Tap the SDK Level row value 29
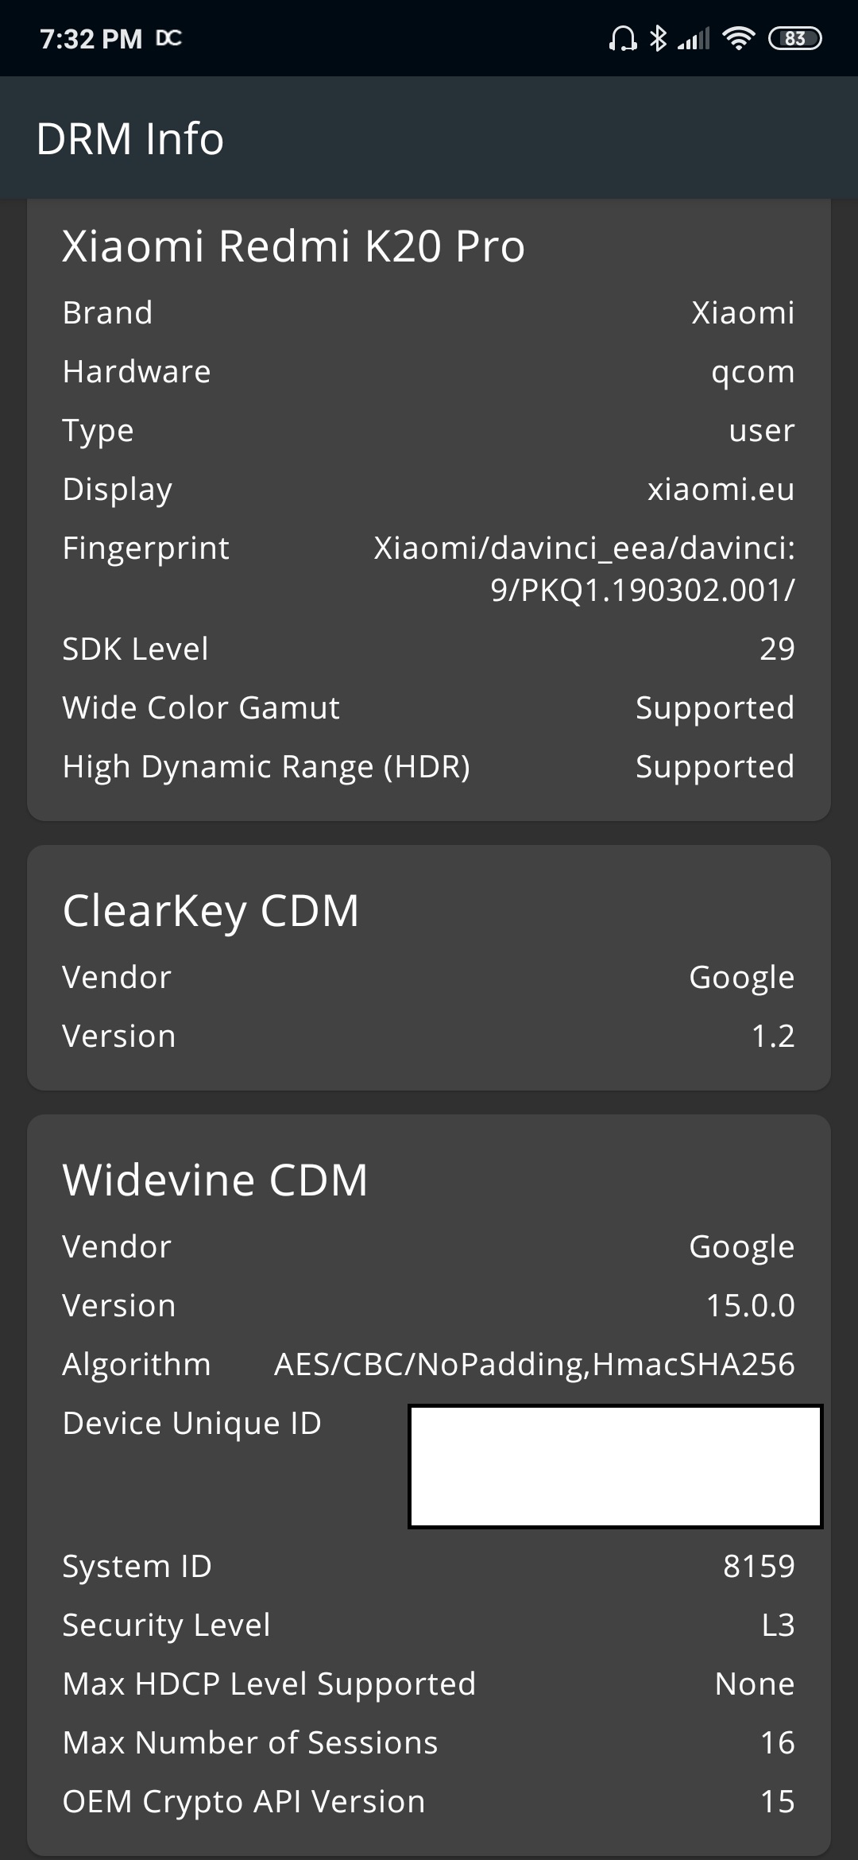Image resolution: width=858 pixels, height=1860 pixels. 777,649
